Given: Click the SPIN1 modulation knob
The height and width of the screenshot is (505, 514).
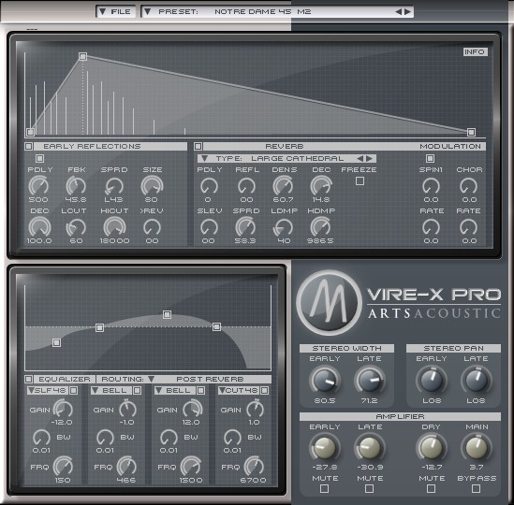Looking at the screenshot, I should (x=431, y=186).
